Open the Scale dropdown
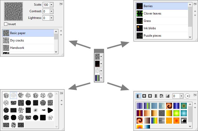This screenshot has width=198, height=131. [51, 5]
